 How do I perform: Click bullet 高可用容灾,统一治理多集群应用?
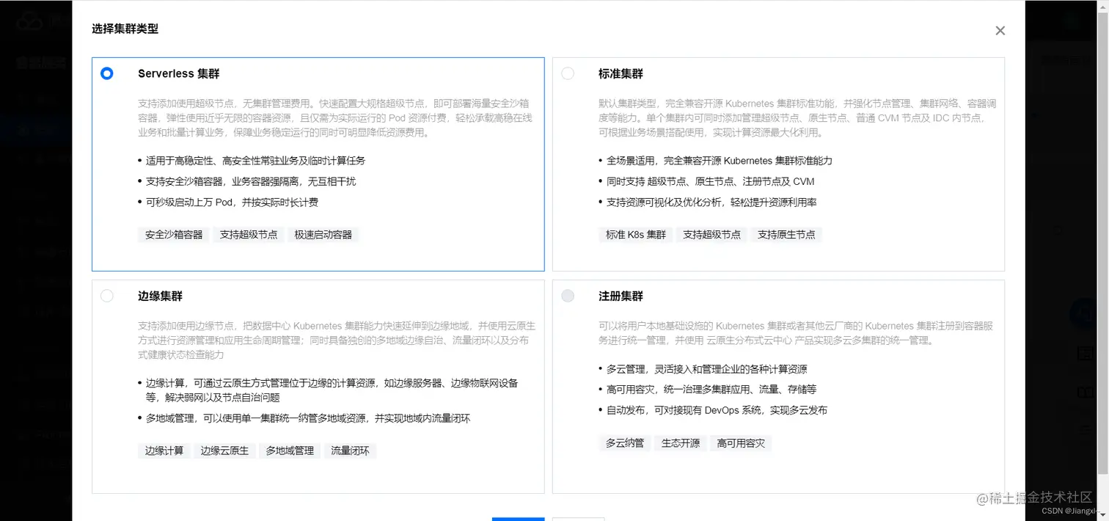[x=711, y=390]
